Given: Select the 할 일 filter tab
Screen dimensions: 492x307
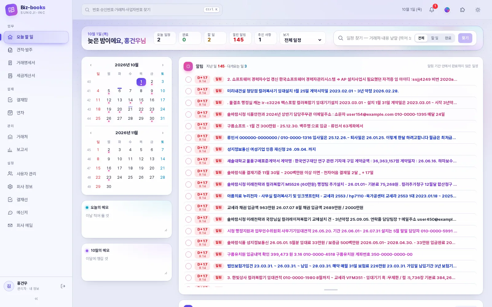Looking at the screenshot, I should pyautogui.click(x=434, y=38).
